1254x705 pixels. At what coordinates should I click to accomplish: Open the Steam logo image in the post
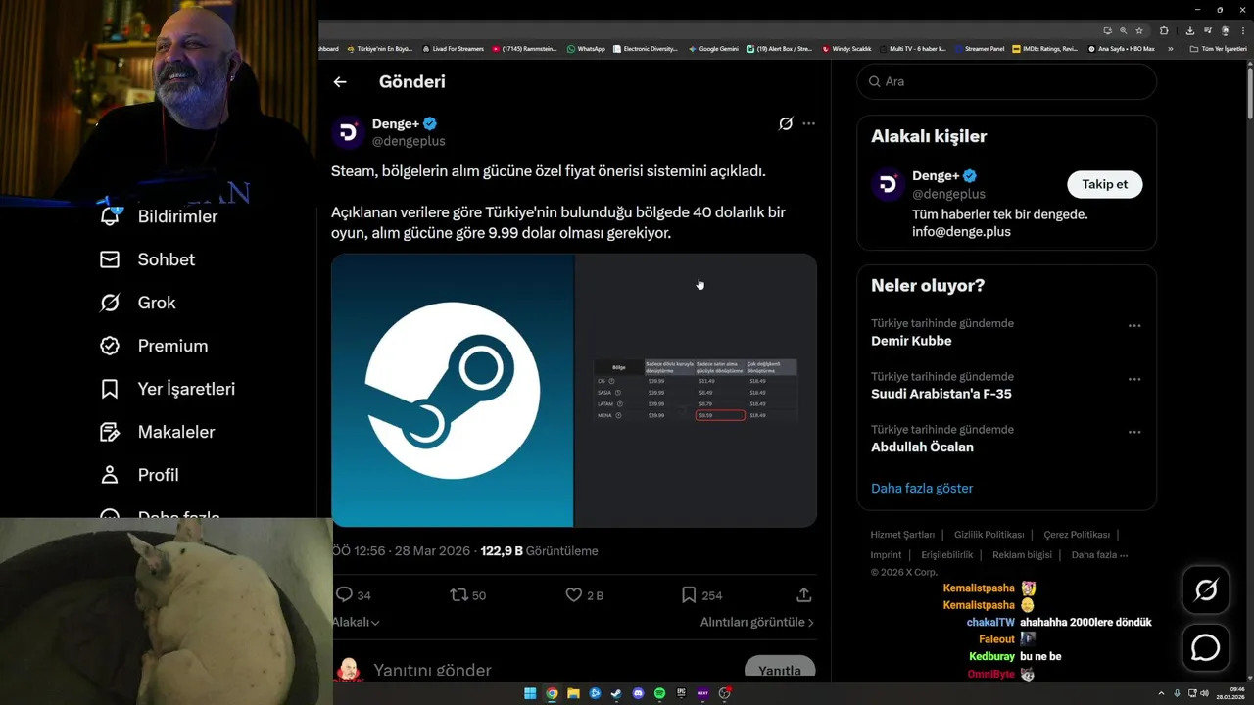click(x=453, y=391)
